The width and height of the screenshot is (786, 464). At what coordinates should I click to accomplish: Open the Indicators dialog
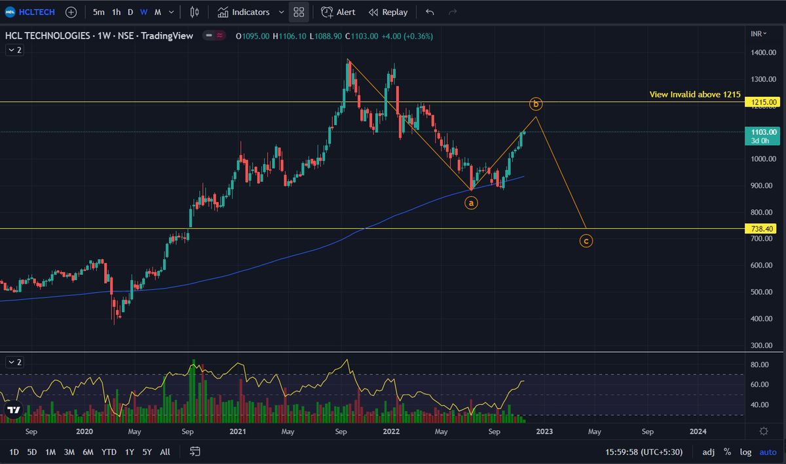[244, 12]
